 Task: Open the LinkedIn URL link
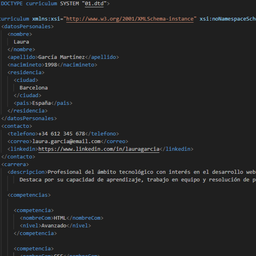pos(99,149)
